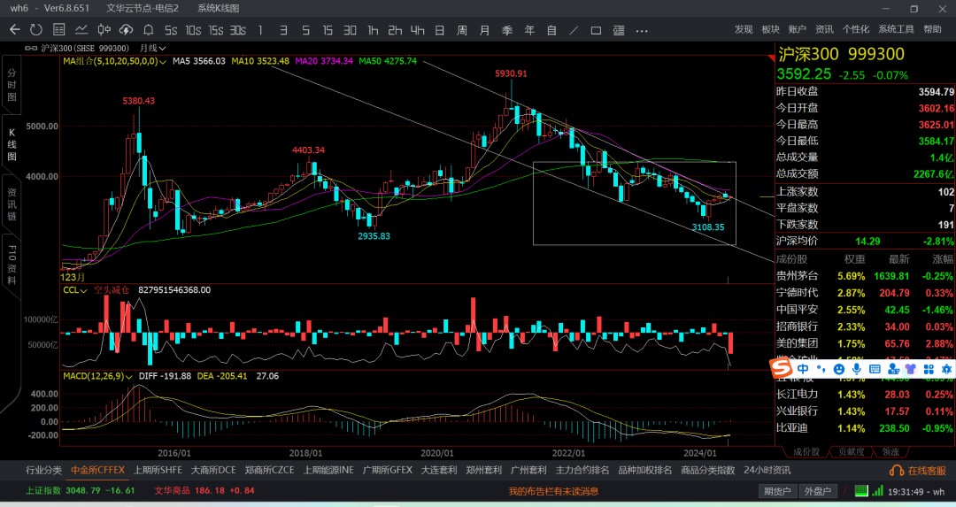The width and height of the screenshot is (956, 507).
Task: Switch to the time-sharing line chart icon
Action: (x=81, y=29)
